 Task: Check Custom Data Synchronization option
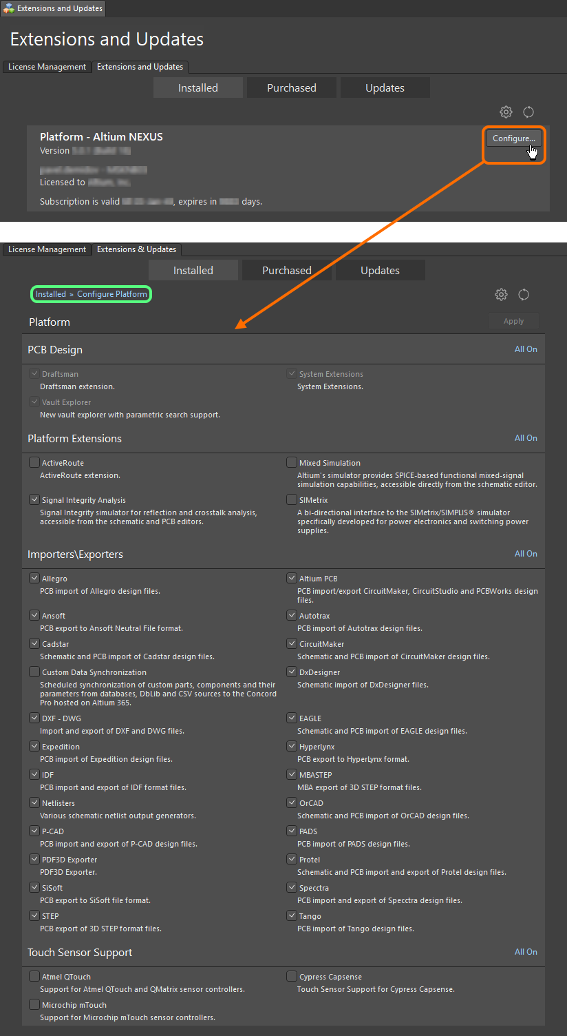pyautogui.click(x=34, y=672)
